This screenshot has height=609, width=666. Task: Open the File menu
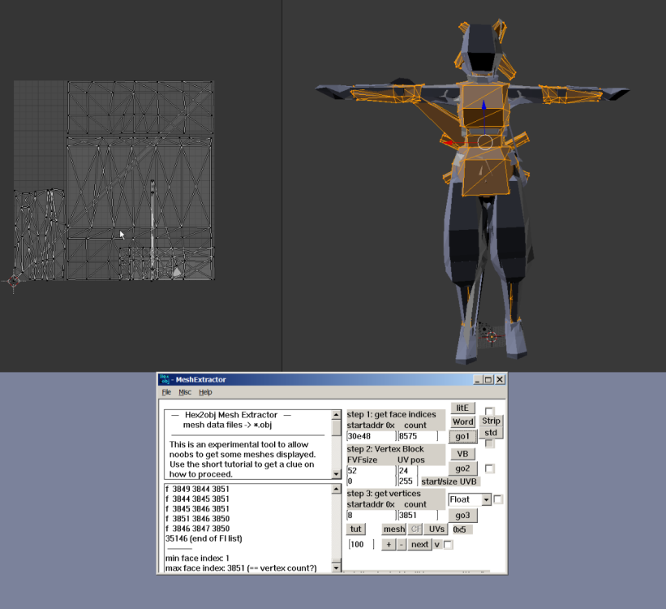(166, 392)
